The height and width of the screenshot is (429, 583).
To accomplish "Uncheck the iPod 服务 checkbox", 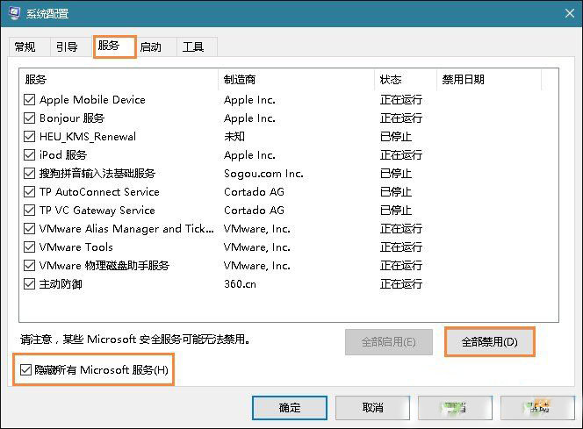I will (31, 155).
